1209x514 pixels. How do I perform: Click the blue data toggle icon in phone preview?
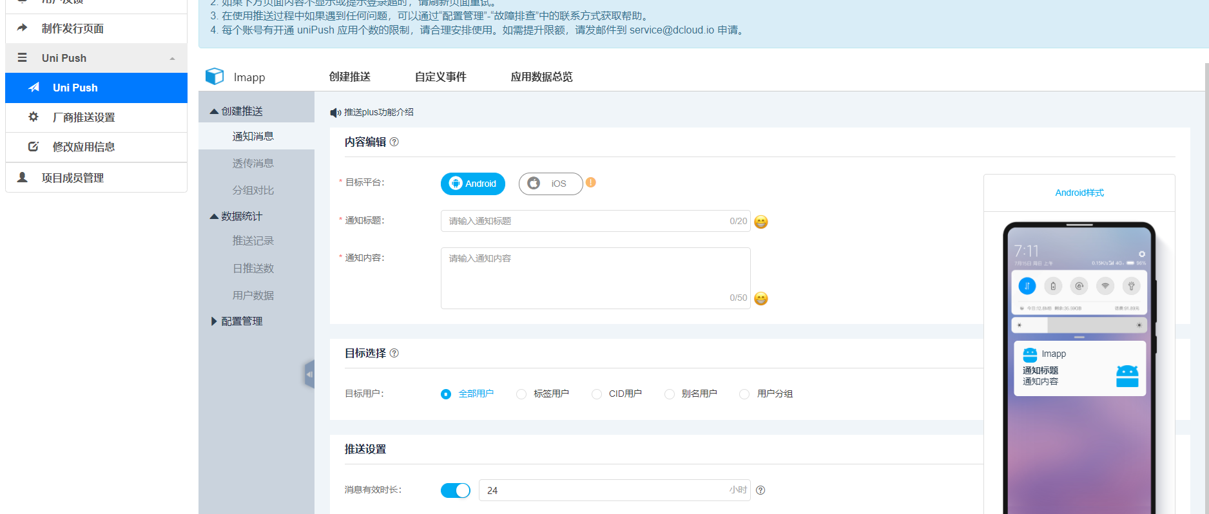[1027, 286]
